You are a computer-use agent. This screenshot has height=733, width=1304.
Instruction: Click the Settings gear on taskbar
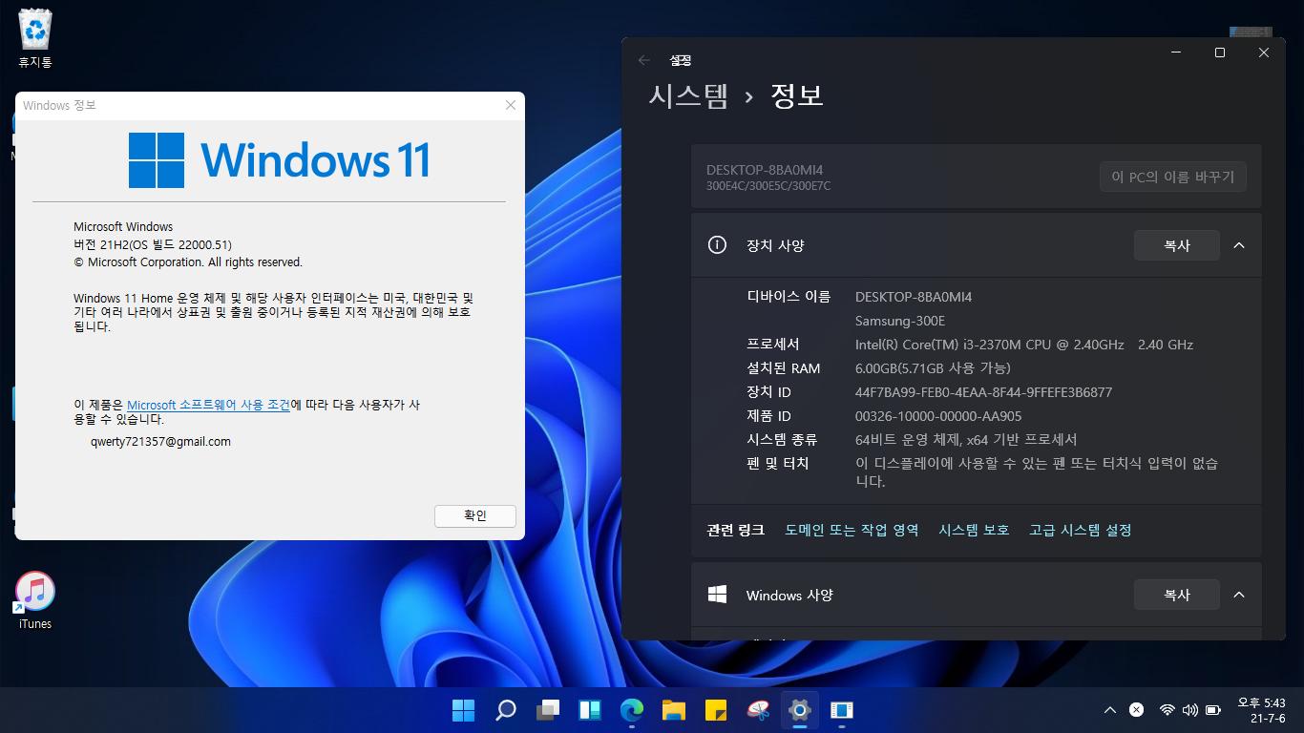800,710
